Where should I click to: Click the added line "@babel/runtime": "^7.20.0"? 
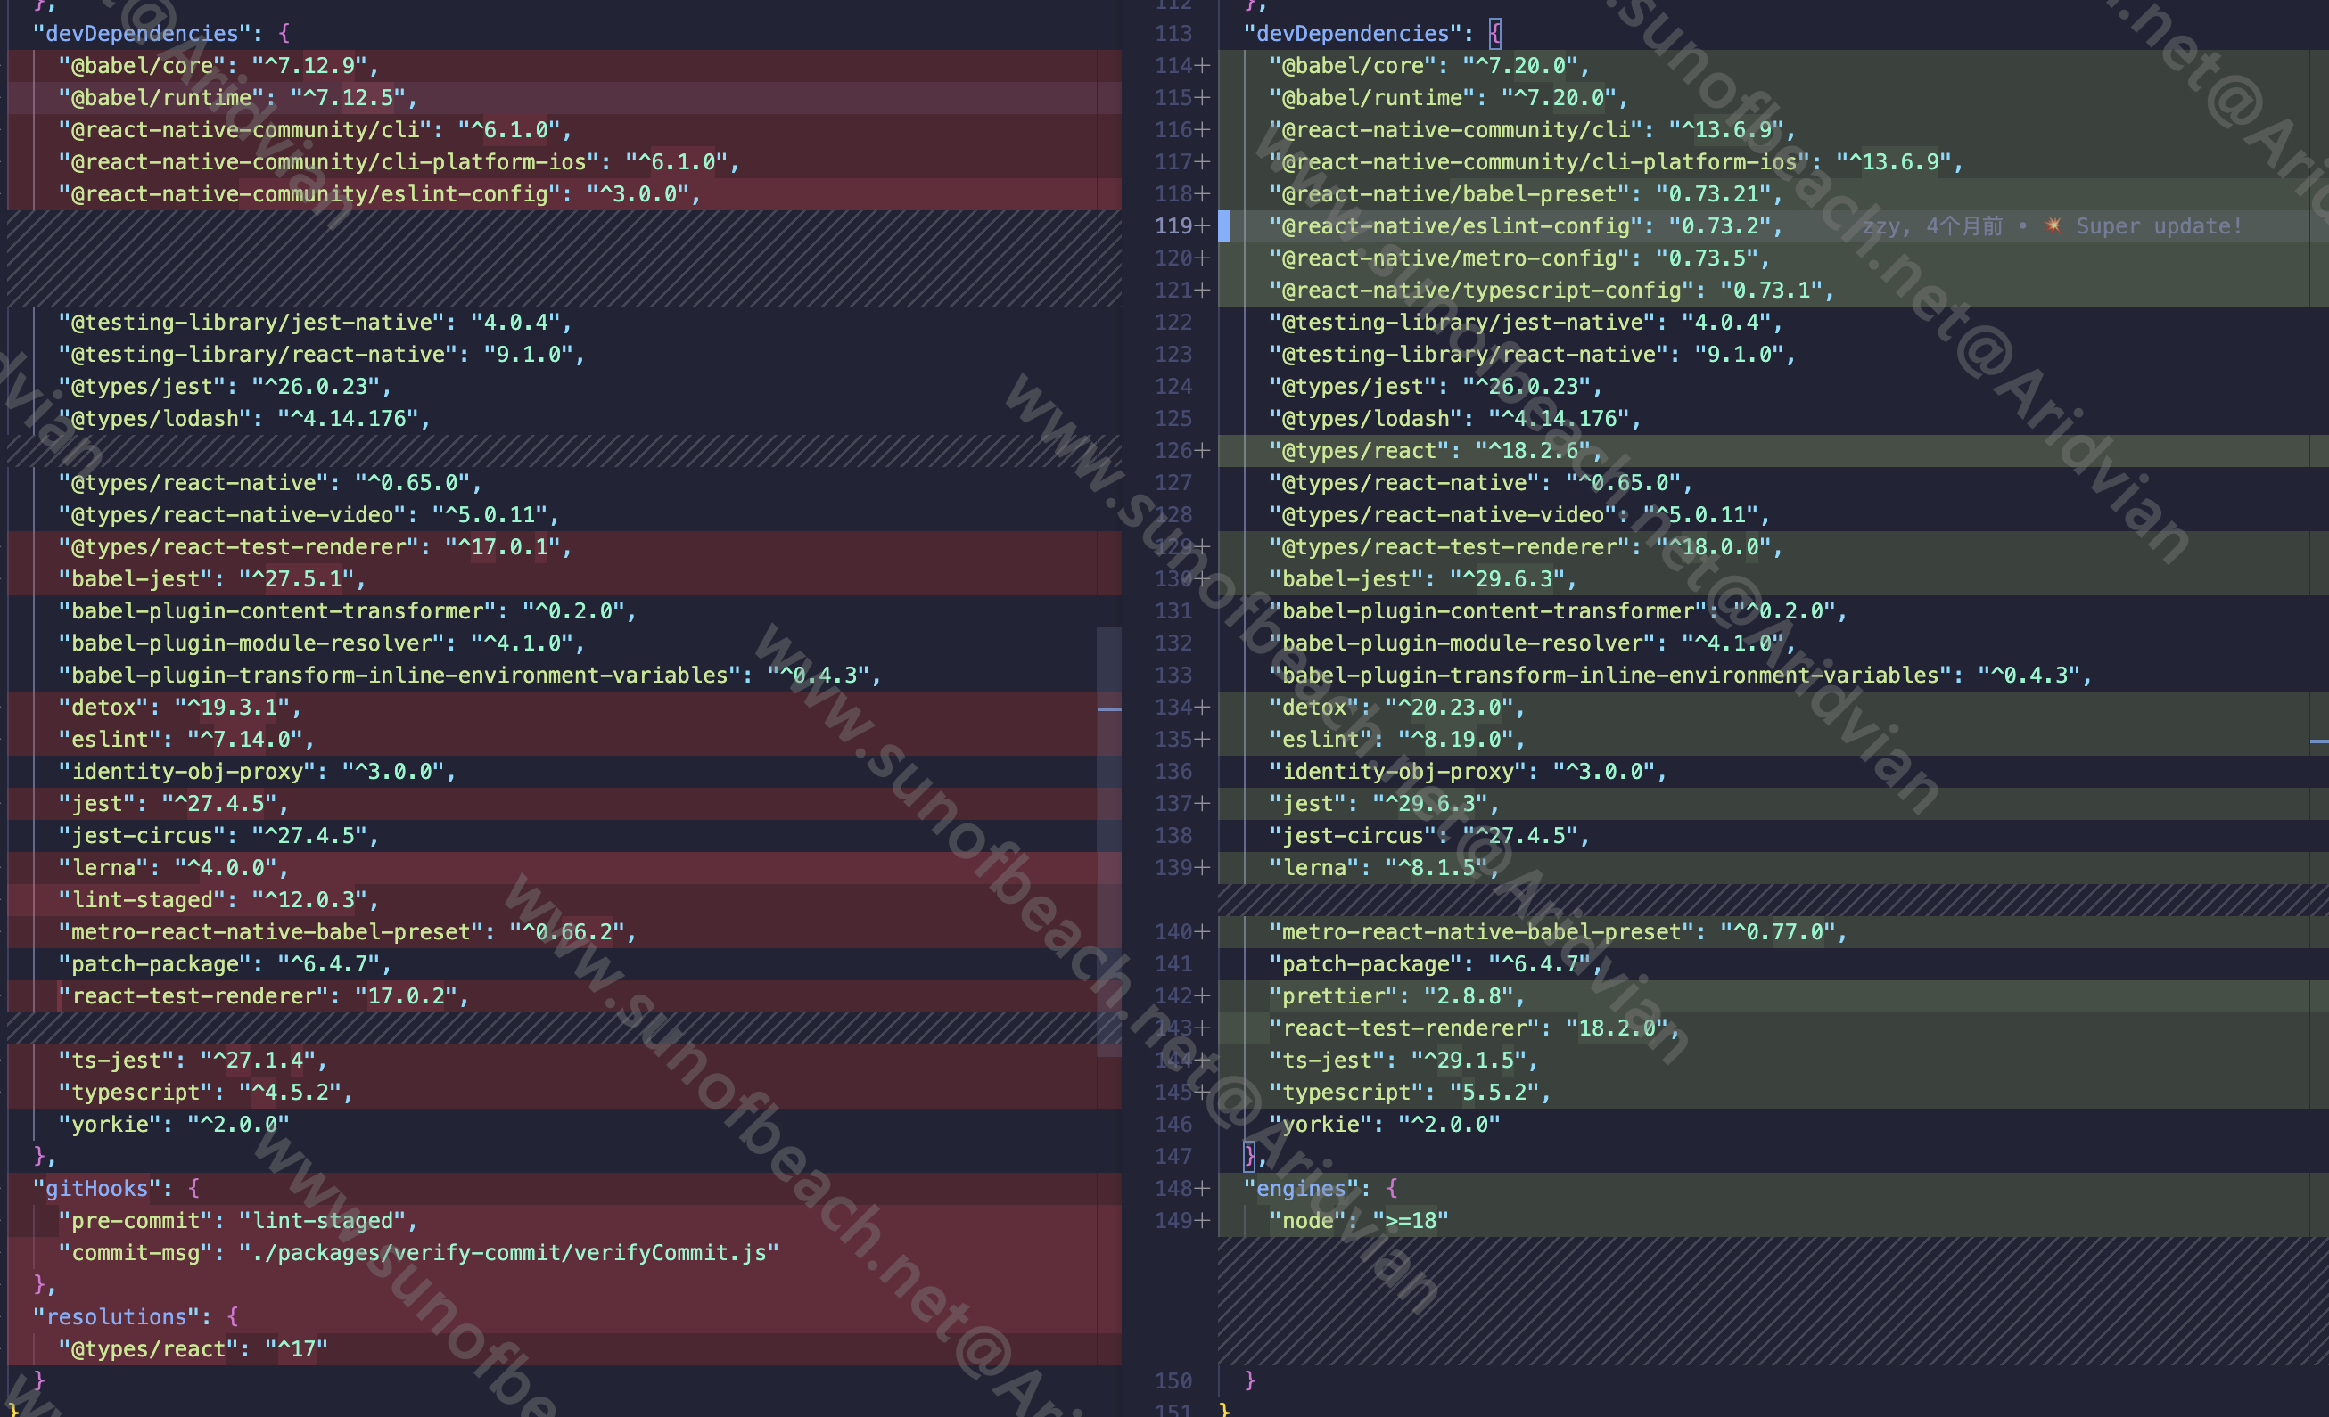[x=1773, y=97]
